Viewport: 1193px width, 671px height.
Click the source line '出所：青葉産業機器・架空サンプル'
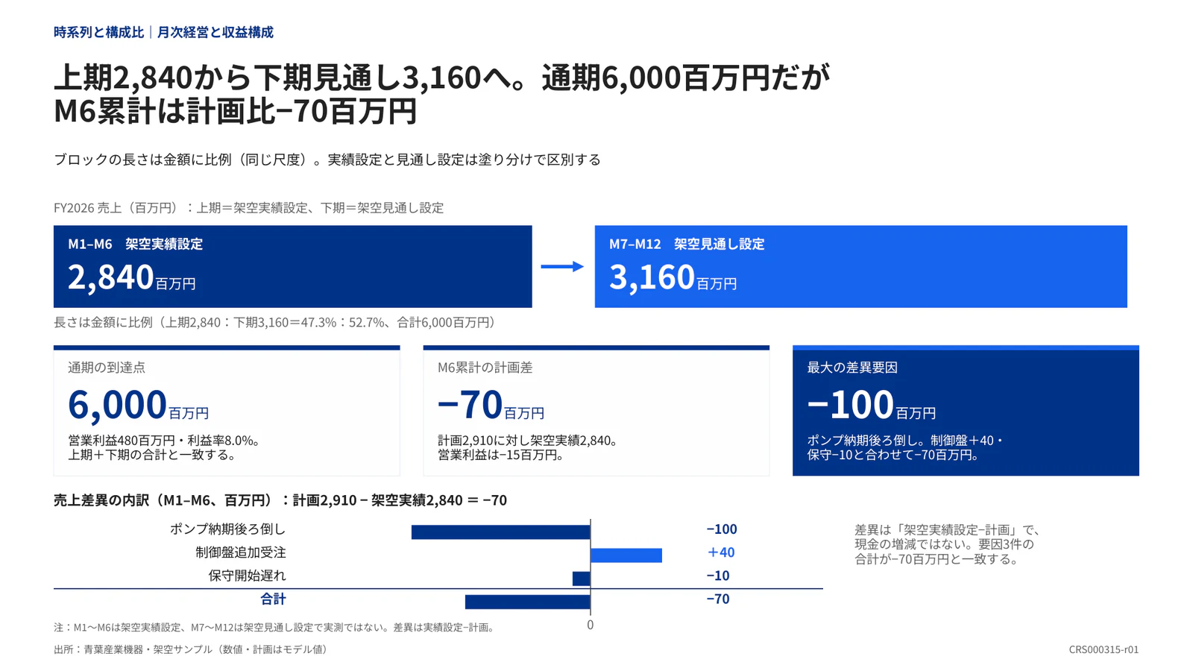[x=193, y=649]
